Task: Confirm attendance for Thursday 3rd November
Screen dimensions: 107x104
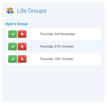Action: [x=12, y=34]
